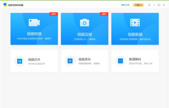
Task: Open the 视频剪辑 video editing card
Action: [135, 29]
